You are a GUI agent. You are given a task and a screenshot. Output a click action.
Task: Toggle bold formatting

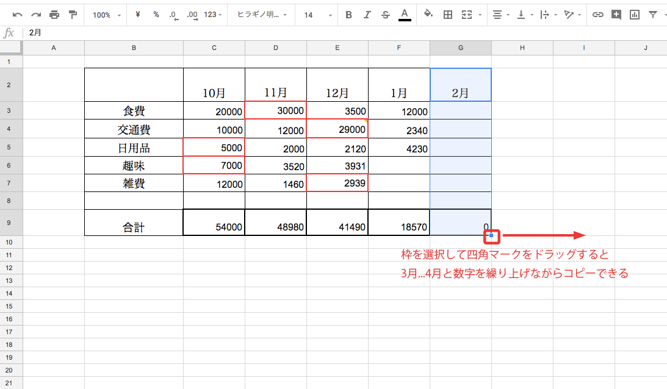348,15
